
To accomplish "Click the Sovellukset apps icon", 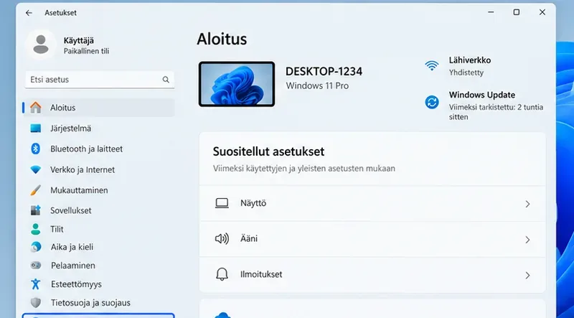I will 35,210.
